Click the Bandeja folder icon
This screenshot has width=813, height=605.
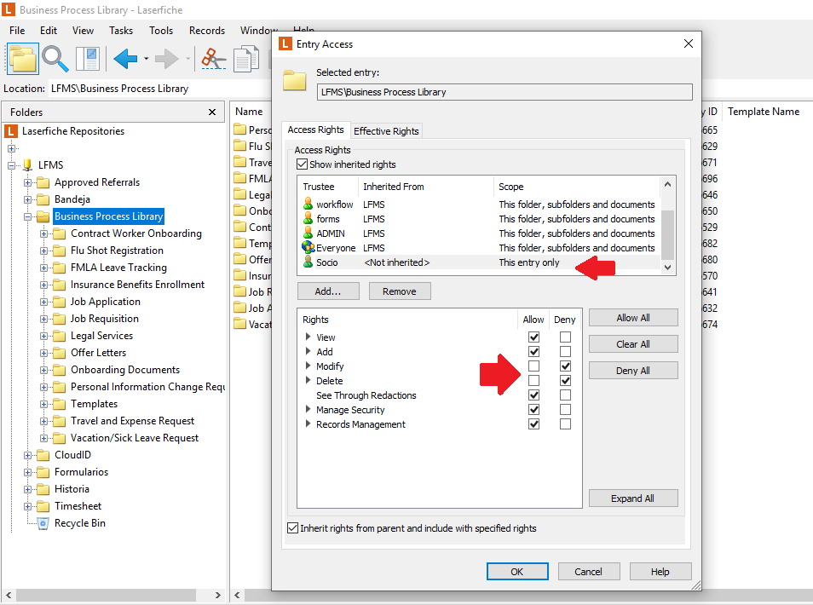43,199
